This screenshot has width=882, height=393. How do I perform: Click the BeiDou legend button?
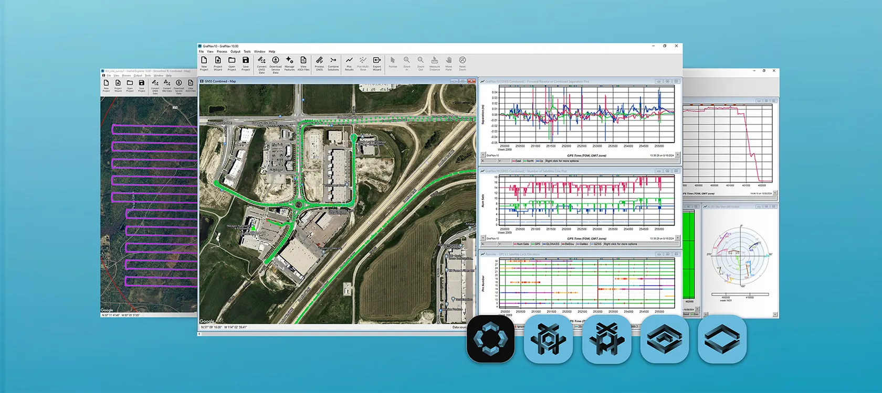(568, 244)
